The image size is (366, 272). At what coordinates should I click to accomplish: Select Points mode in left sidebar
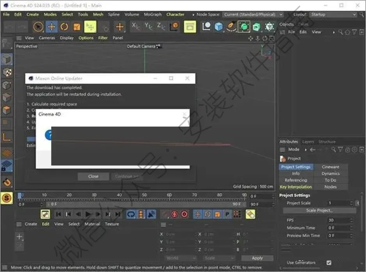7,85
